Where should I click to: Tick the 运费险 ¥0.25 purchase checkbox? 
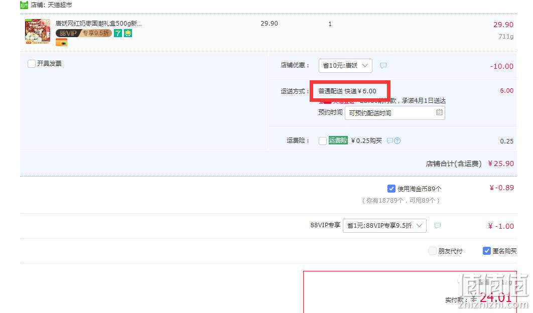323,140
